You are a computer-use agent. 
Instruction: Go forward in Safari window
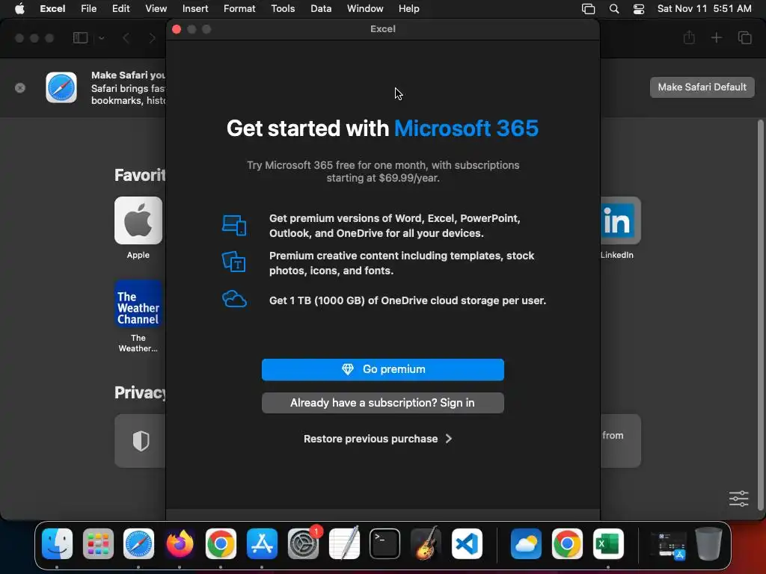152,37
